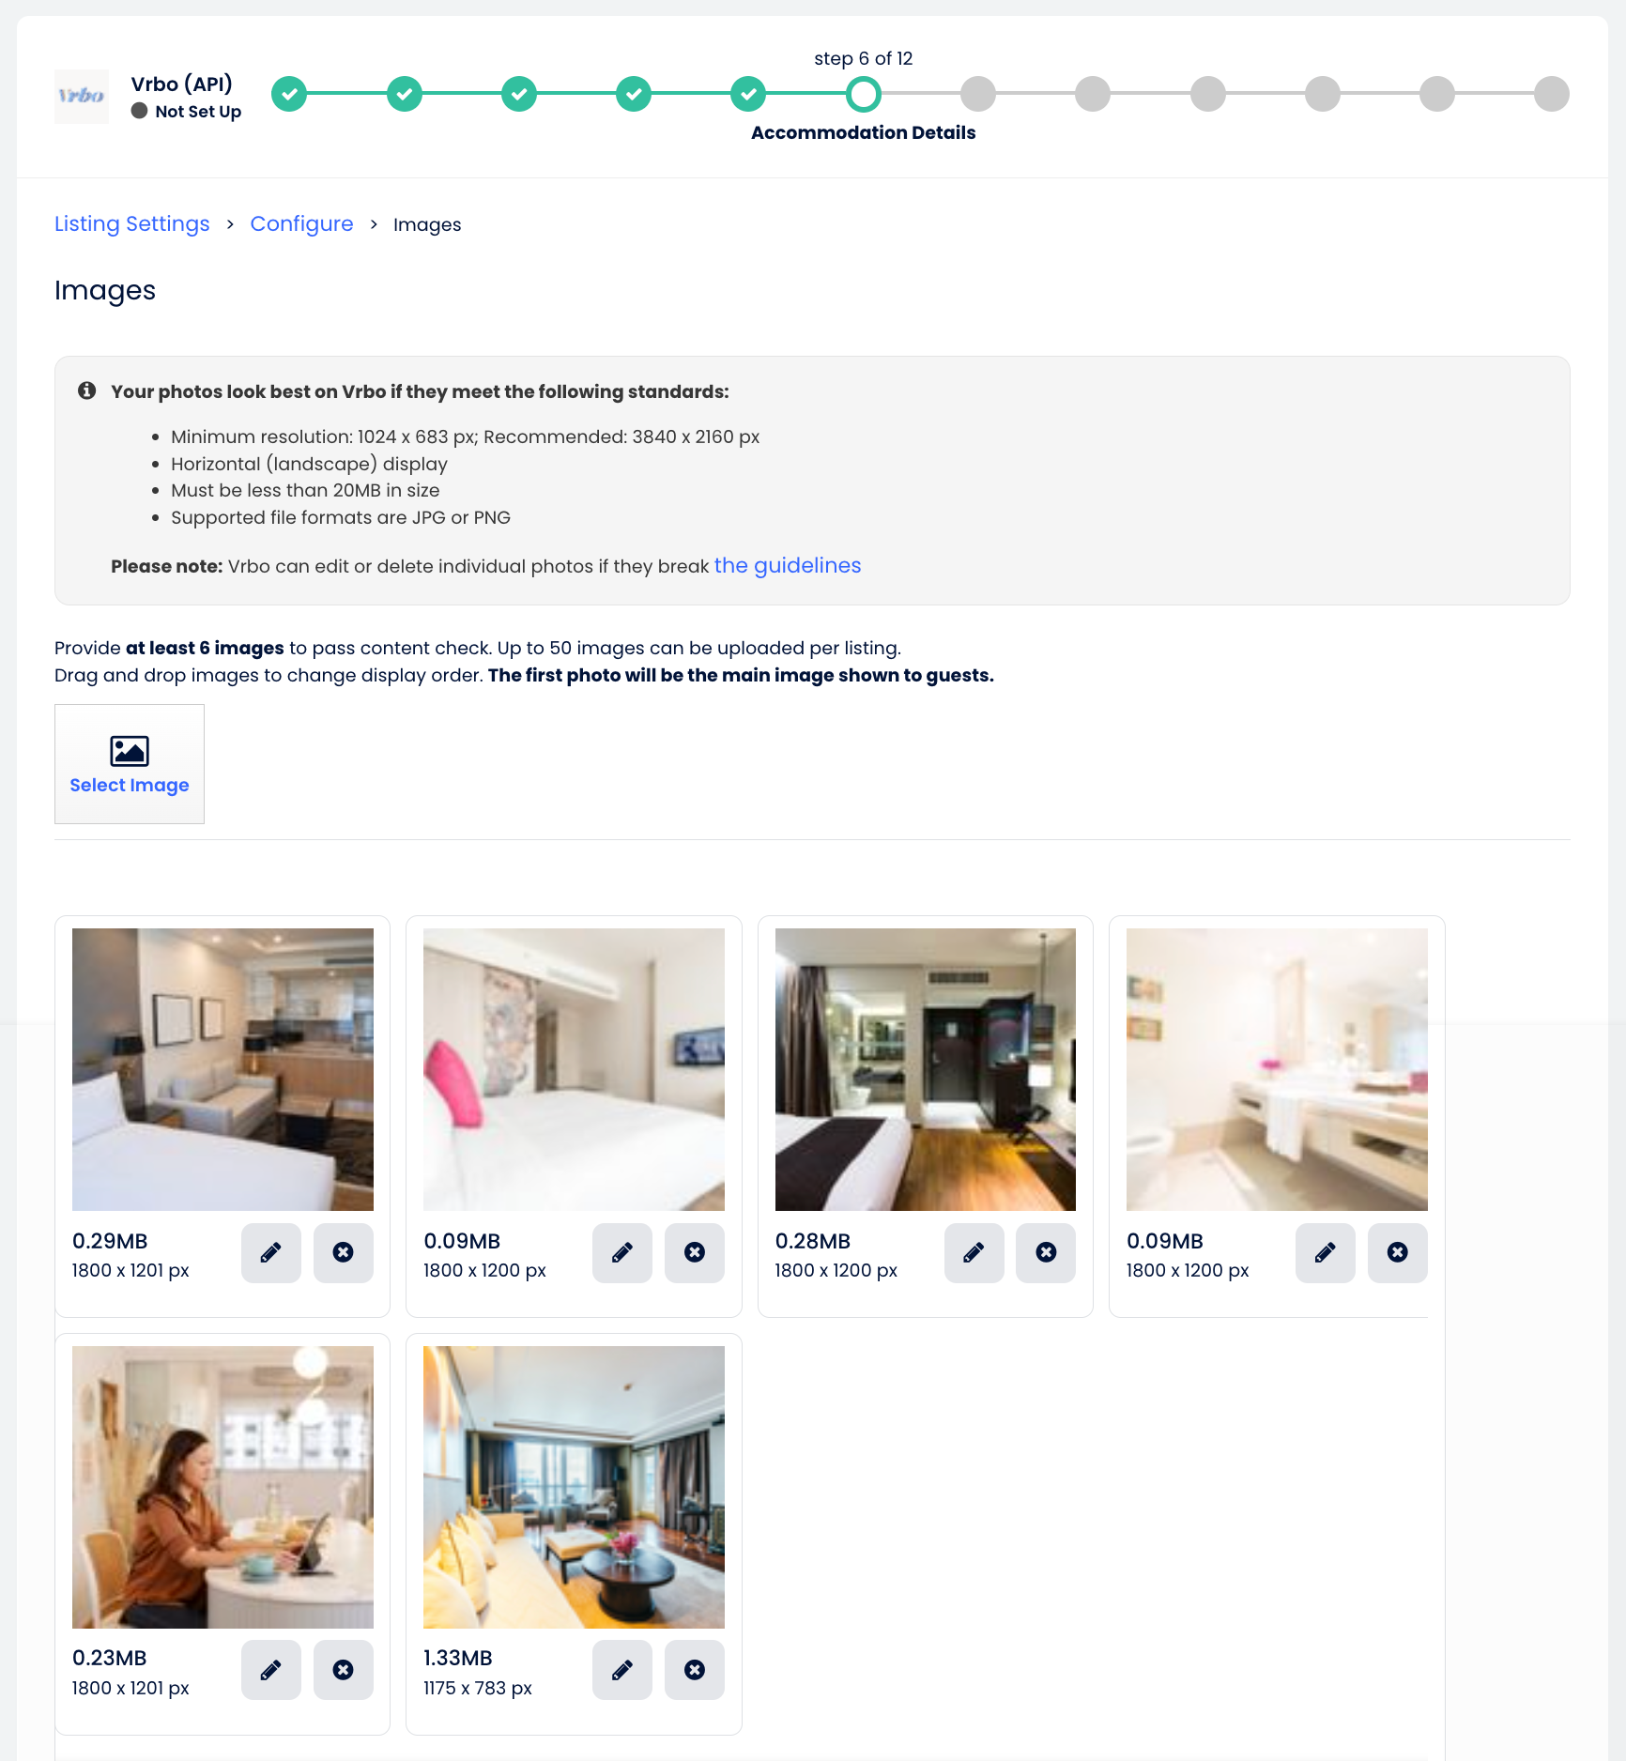This screenshot has width=1626, height=1761.
Task: Click Select Image upload button
Action: point(130,764)
